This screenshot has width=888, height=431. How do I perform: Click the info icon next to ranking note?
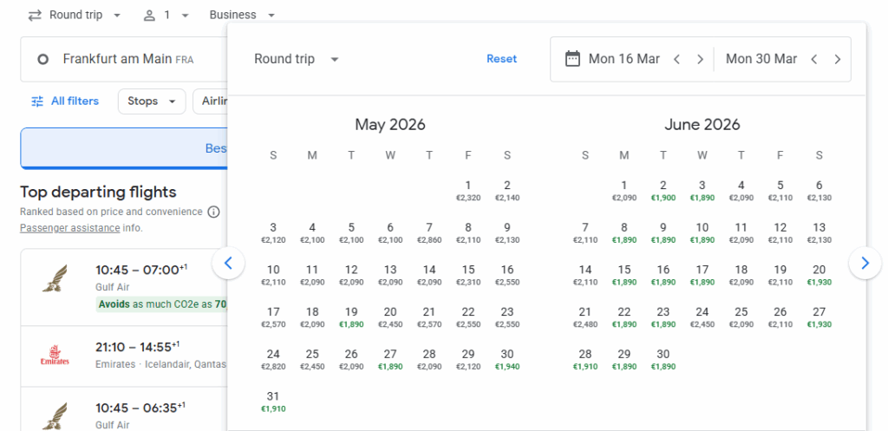[x=213, y=212]
